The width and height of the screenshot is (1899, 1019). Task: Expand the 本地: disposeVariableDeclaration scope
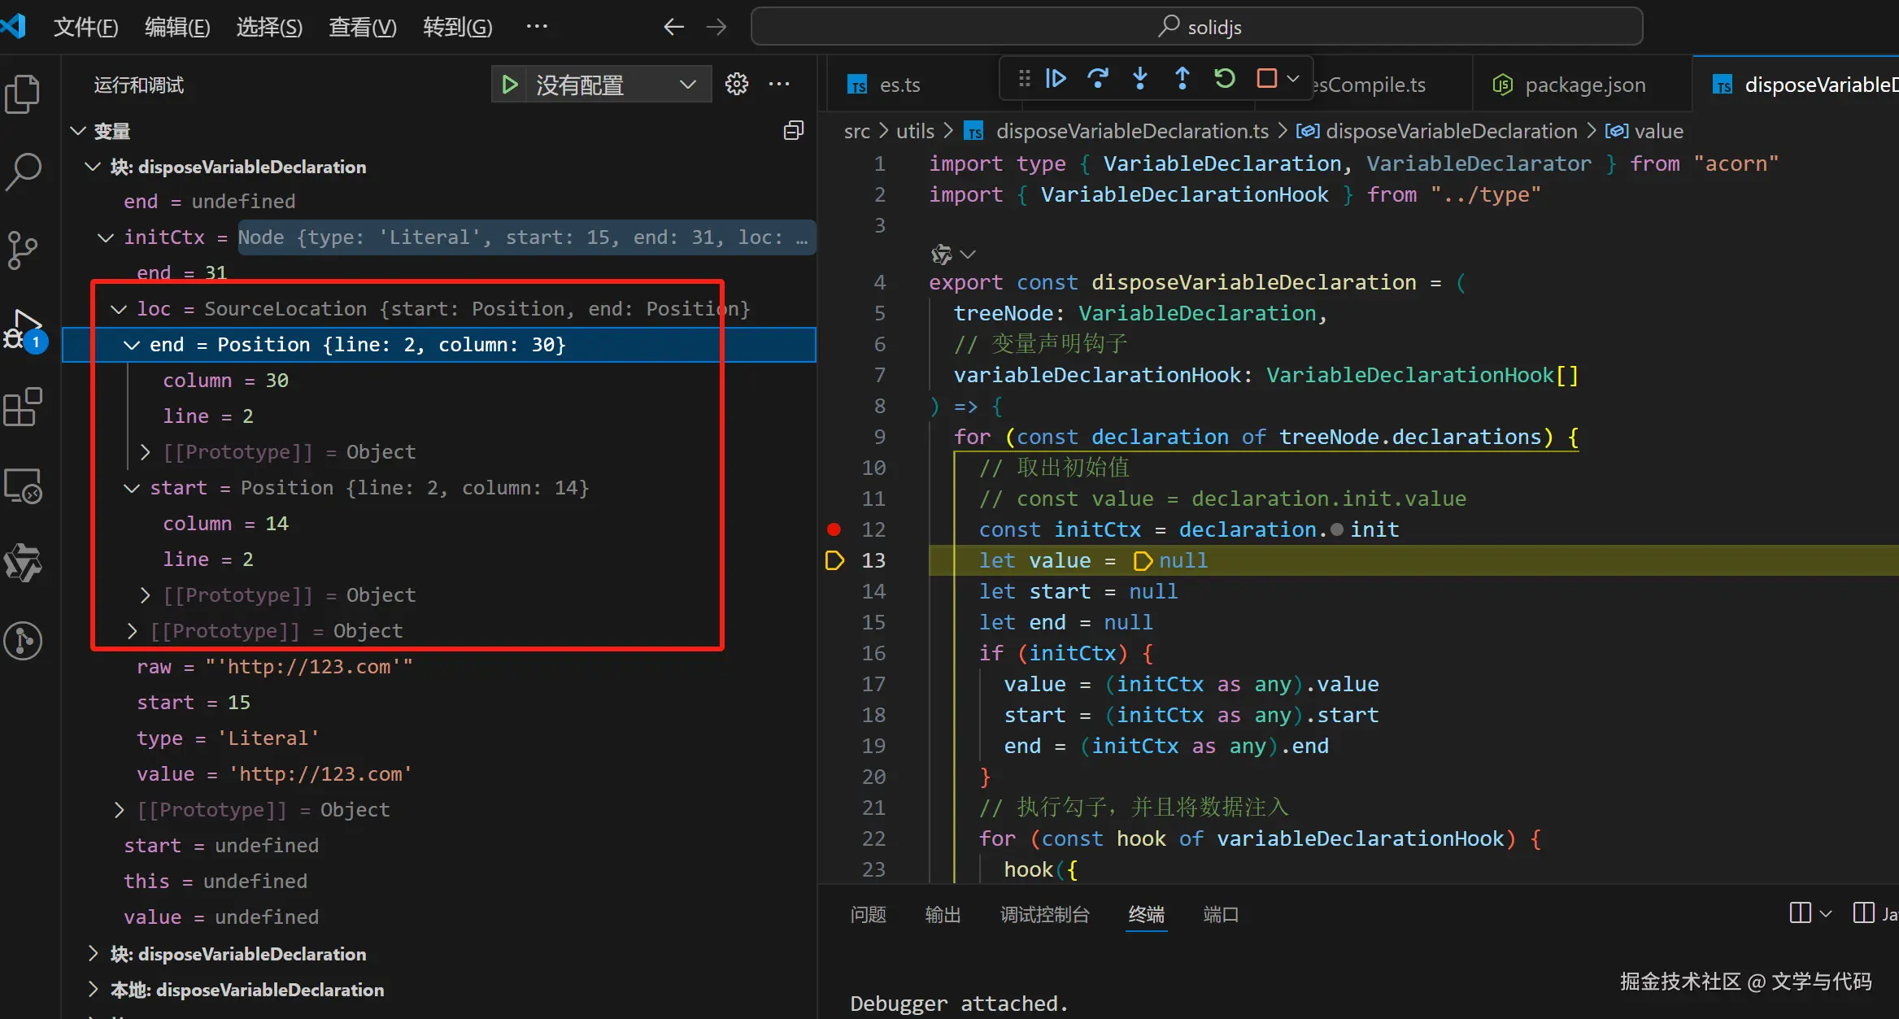(93, 990)
